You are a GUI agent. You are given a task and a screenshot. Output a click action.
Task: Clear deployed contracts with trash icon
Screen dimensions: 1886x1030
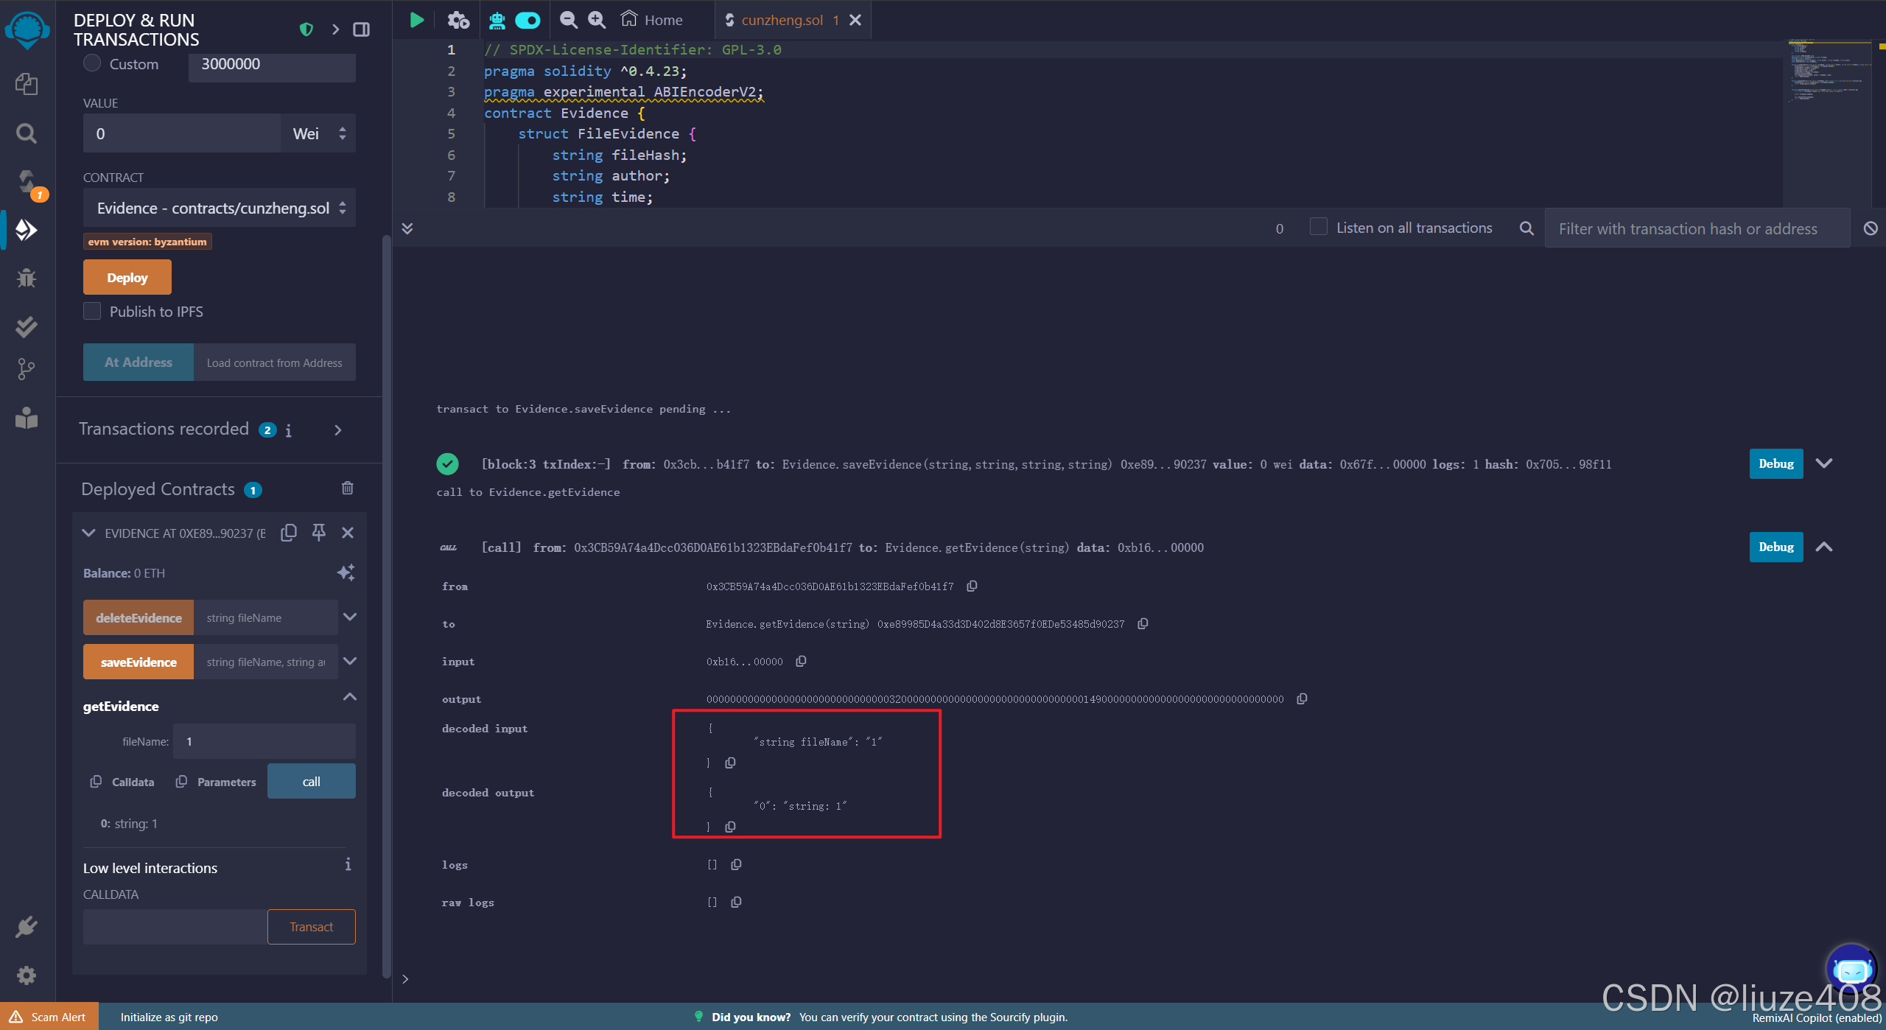tap(348, 488)
